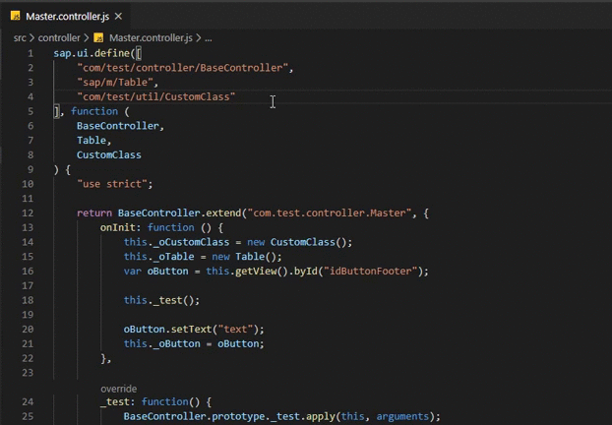Click the JS file icon on the tab
This screenshot has width=612, height=425.
coord(15,16)
